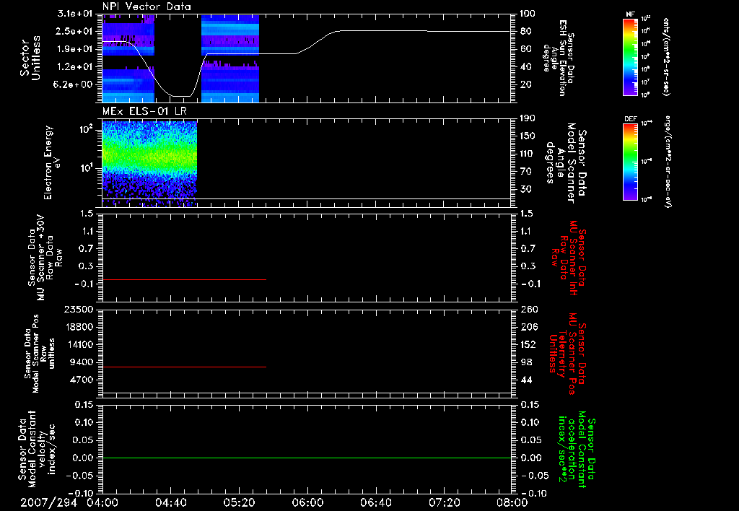Click the red 'MU Scanner Pos Telemetry' label
Screen dimensions: 739x511
[568, 354]
